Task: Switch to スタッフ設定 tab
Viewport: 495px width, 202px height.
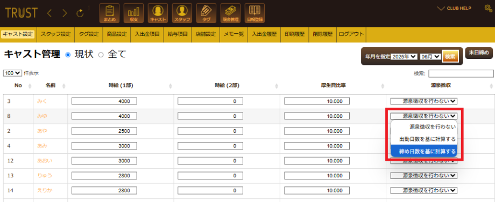Action: click(55, 34)
